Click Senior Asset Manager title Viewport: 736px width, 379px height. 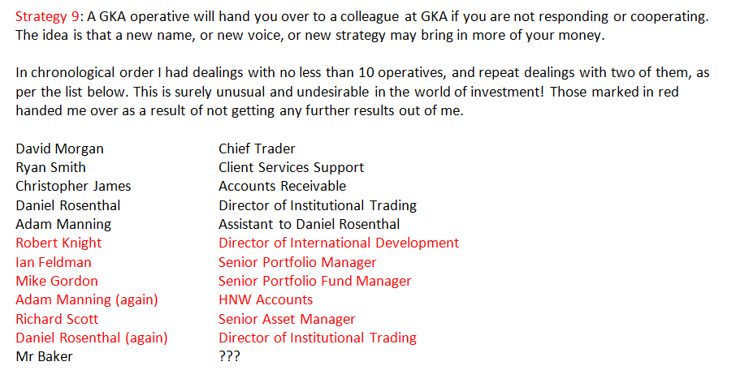[x=287, y=319]
